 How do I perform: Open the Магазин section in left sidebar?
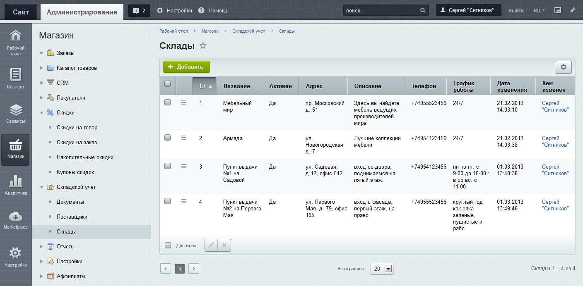[x=15, y=149]
